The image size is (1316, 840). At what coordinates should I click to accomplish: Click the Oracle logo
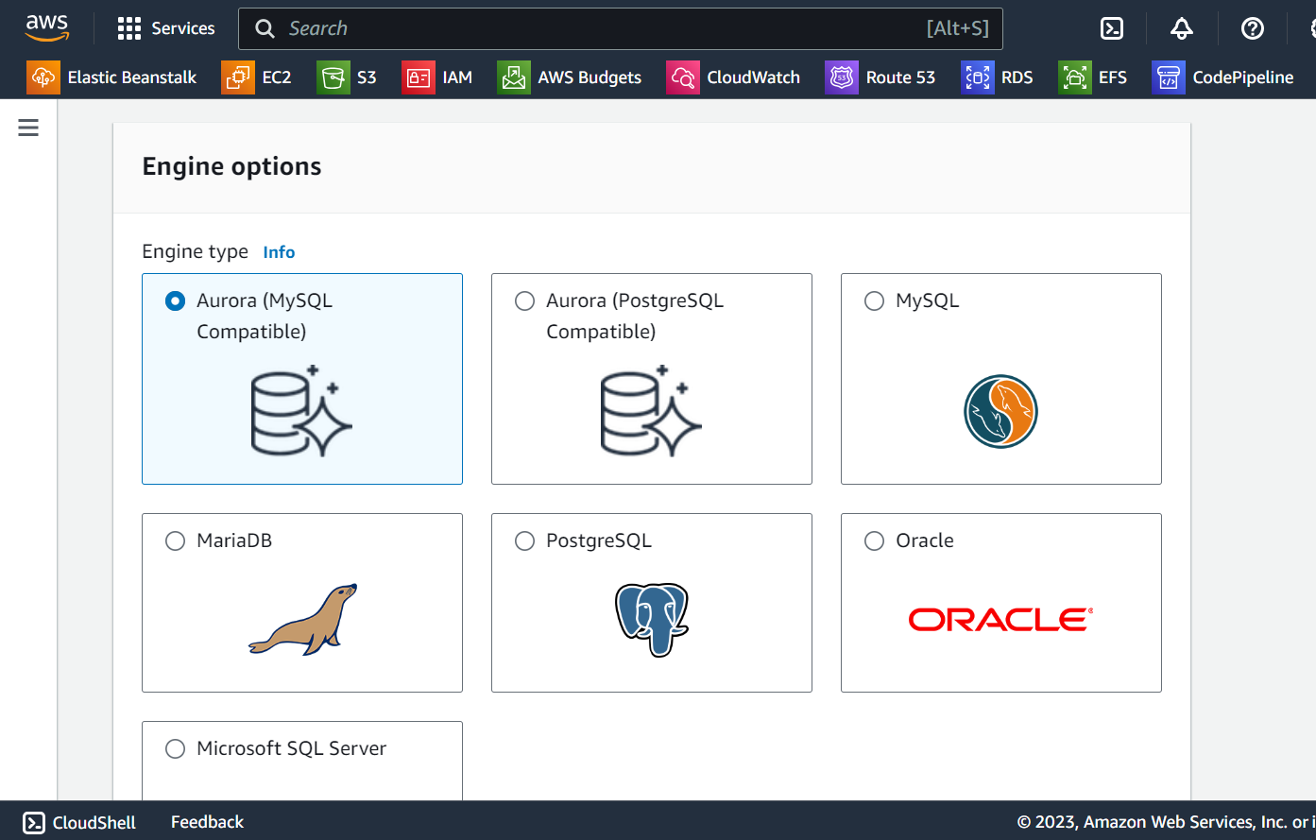[1001, 619]
